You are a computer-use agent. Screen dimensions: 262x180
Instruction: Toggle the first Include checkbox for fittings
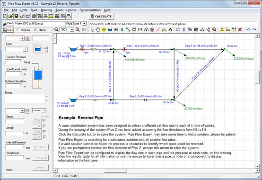44,120
